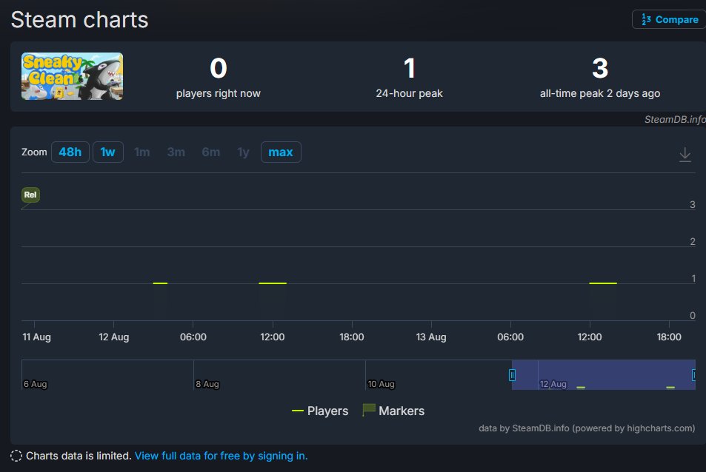This screenshot has height=472, width=706.
Task: Set zoom to 1m
Action: (x=141, y=152)
